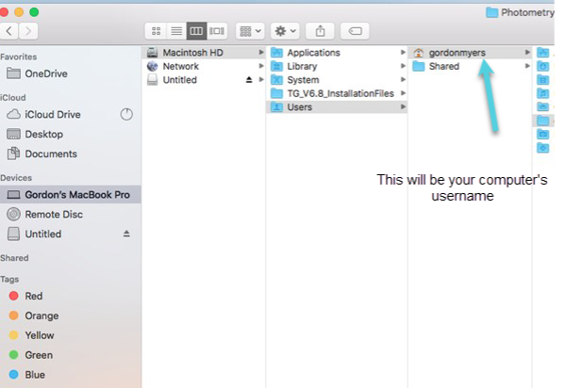Open the arrange items dropdown
Screen dimensions: 566x388
(250, 31)
